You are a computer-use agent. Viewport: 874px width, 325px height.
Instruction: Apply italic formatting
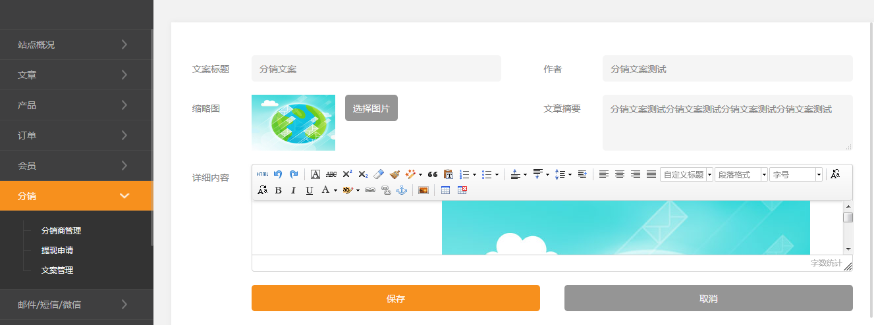point(293,190)
